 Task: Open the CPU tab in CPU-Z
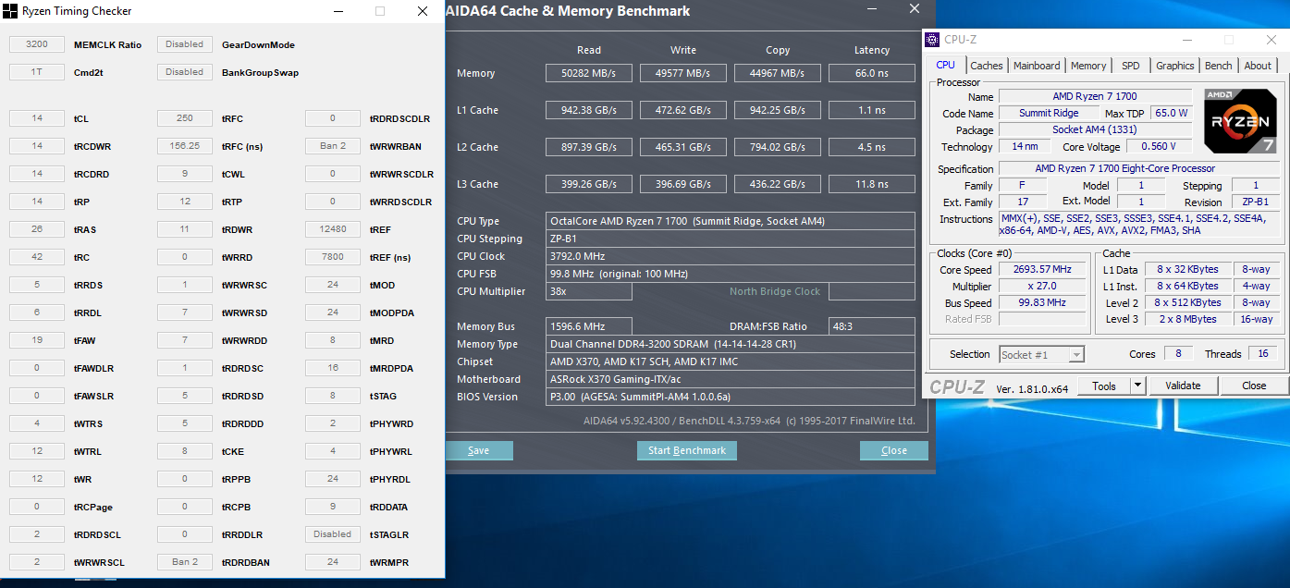[945, 66]
